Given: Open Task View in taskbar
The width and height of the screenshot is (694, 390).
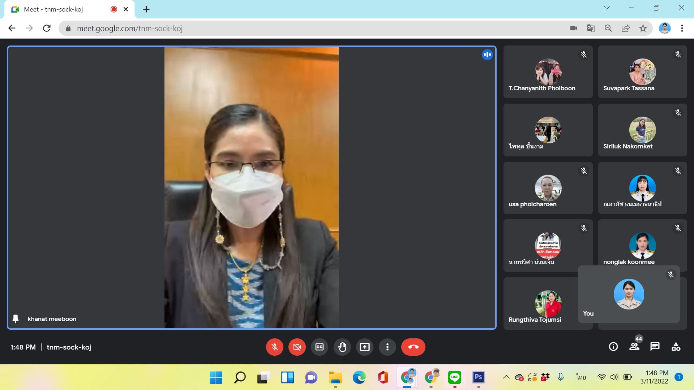Looking at the screenshot, I should coord(264,378).
